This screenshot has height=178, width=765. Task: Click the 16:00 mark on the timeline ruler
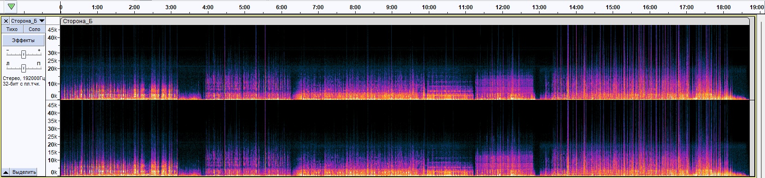[x=650, y=7]
